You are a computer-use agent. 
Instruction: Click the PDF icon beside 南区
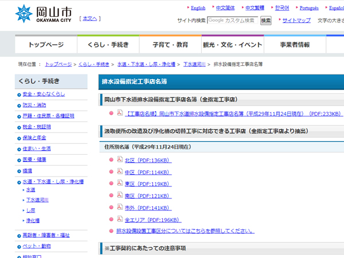(120, 196)
